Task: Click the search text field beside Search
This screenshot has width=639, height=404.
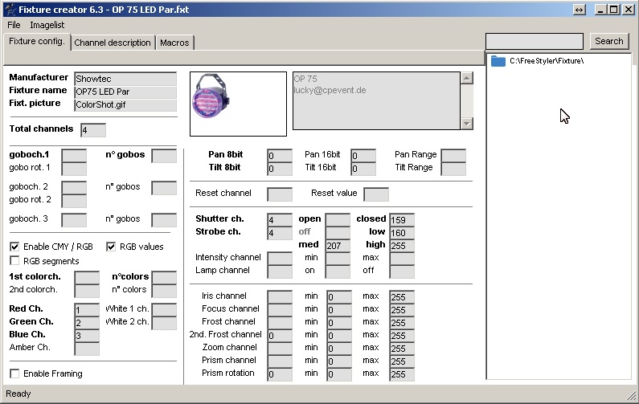Action: 535,41
